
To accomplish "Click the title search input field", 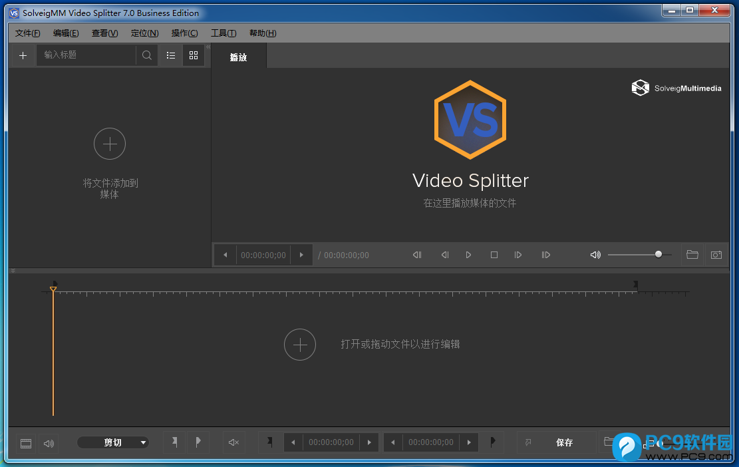I will coord(86,55).
